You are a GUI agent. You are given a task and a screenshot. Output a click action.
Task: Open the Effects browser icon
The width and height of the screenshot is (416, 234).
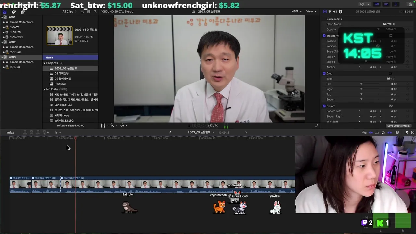(x=407, y=133)
